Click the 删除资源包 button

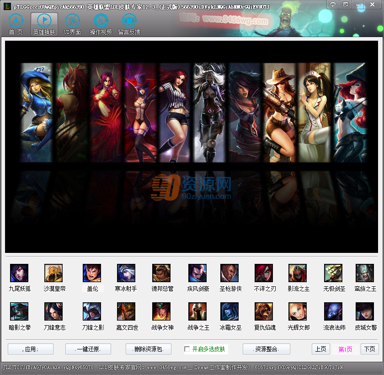tap(149, 349)
